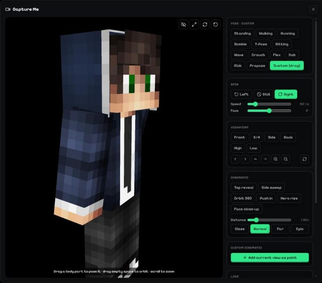Click Add current view as point

coord(270,257)
